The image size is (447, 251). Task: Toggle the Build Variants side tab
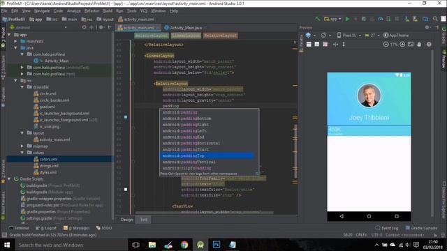3,206
